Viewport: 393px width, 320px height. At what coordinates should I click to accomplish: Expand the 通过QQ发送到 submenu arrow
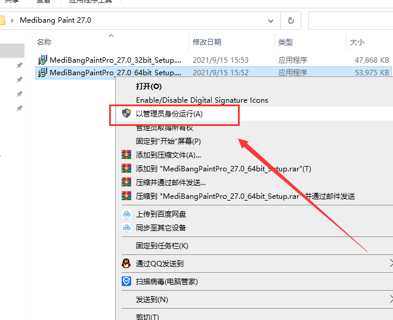click(x=391, y=263)
